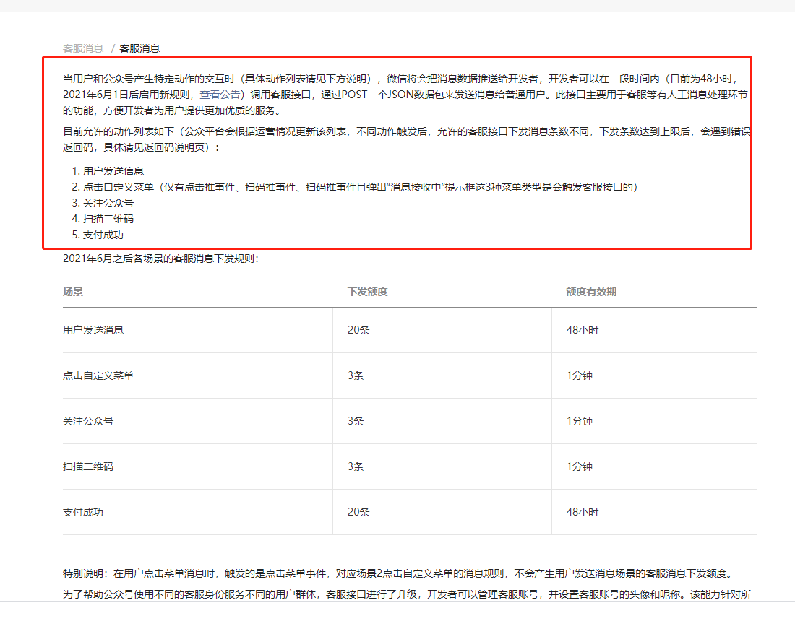The width and height of the screenshot is (795, 621).
Task: Click the 特别说明 paragraph
Action: pyautogui.click(x=398, y=574)
